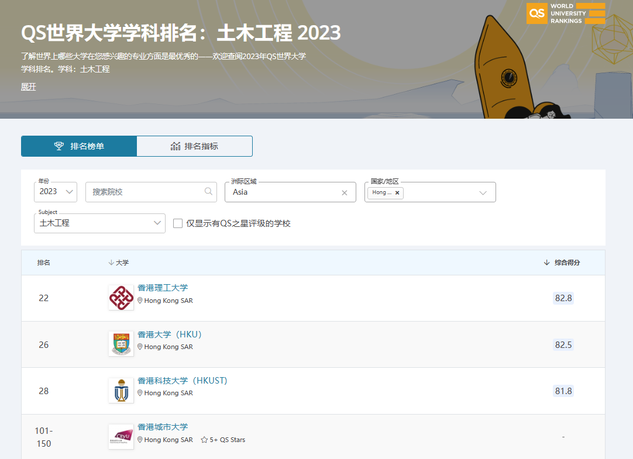Clear the Asia region filter
Viewport: 633px width, 459px height.
345,193
